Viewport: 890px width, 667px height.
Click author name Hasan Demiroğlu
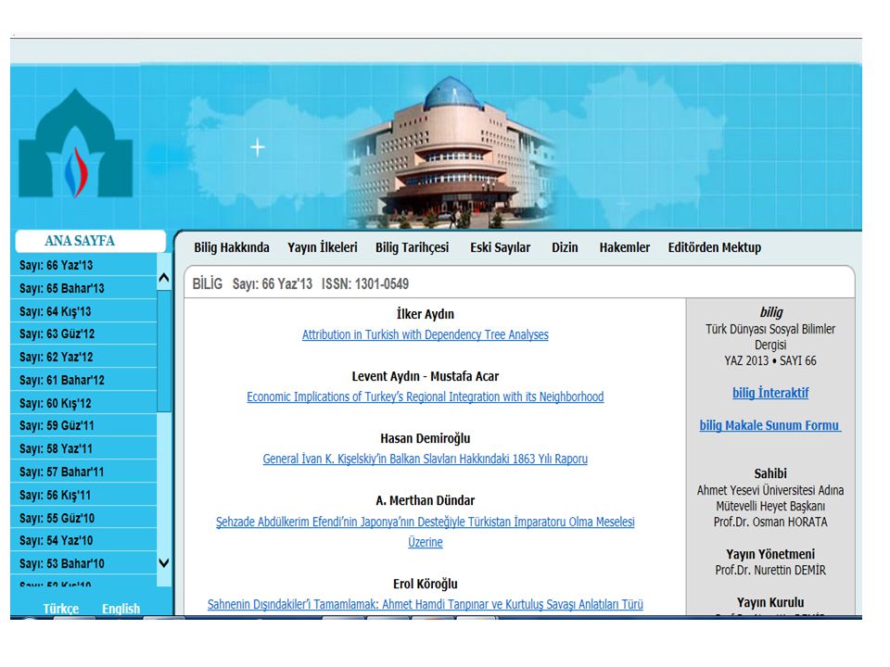click(x=426, y=438)
